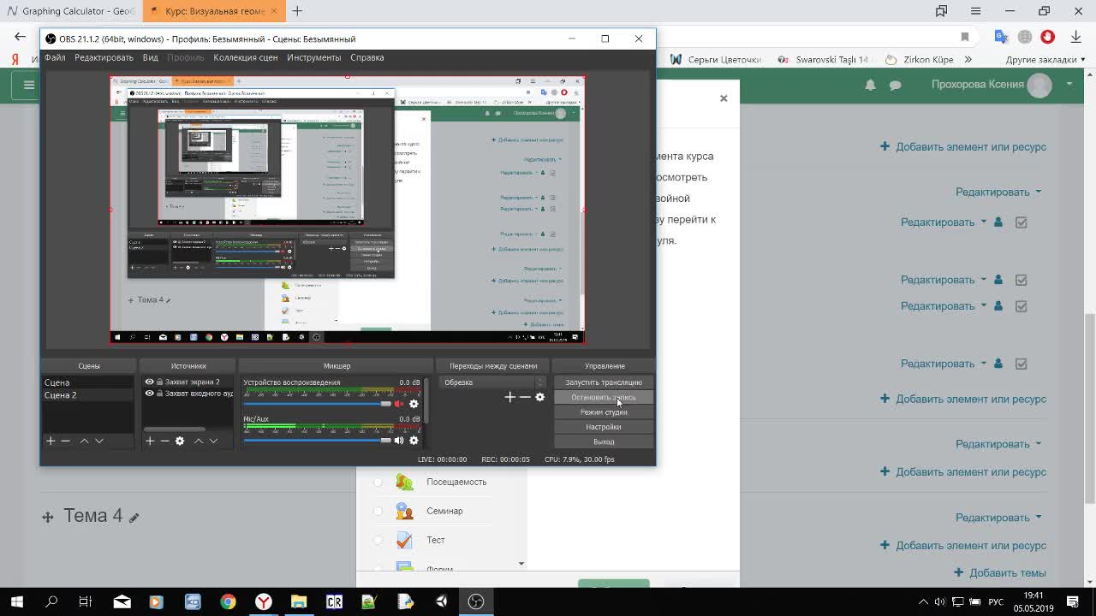Image resolution: width=1096 pixels, height=616 pixels.
Task: Select the Тест radio button
Action: (x=378, y=540)
